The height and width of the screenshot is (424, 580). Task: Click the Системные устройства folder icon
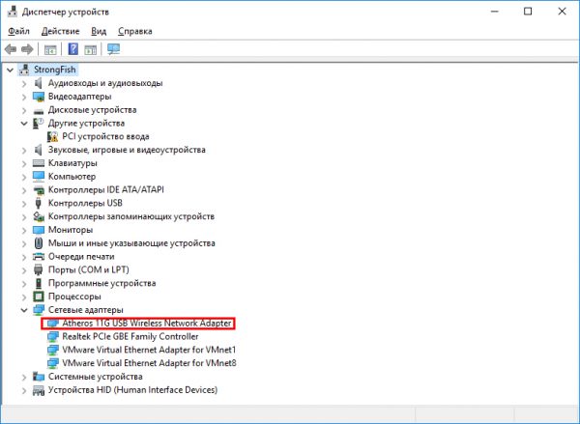(x=39, y=377)
